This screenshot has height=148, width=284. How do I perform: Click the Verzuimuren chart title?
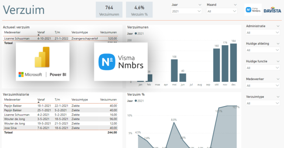pos(138,27)
